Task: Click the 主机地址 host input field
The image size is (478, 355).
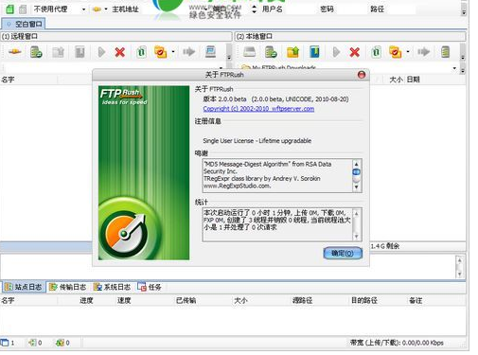Action: (175, 9)
